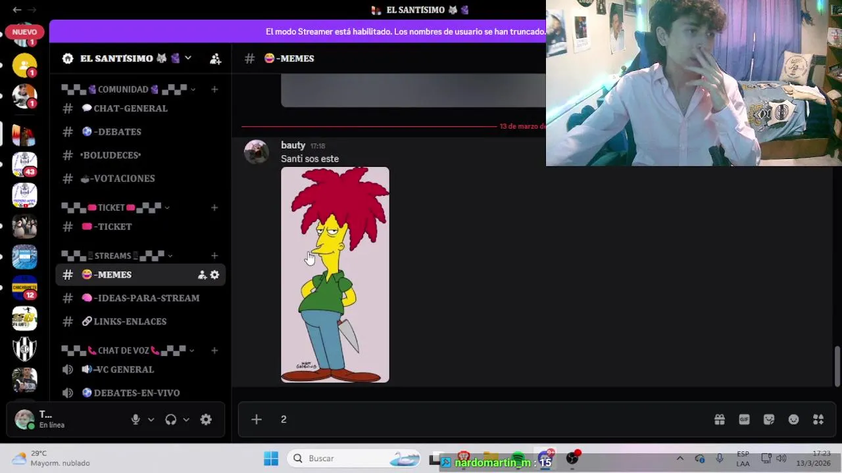The image size is (842, 473).
Task: Open the server icon with 12 badge
Action: pos(24,287)
